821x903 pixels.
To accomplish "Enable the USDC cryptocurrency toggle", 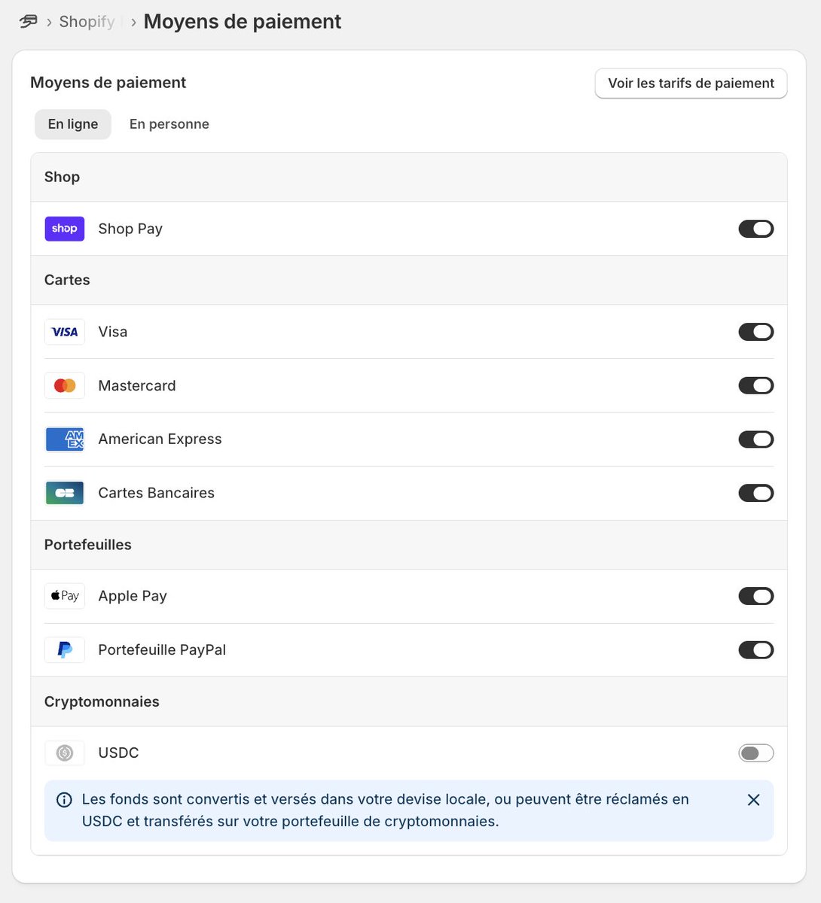I will [x=756, y=752].
